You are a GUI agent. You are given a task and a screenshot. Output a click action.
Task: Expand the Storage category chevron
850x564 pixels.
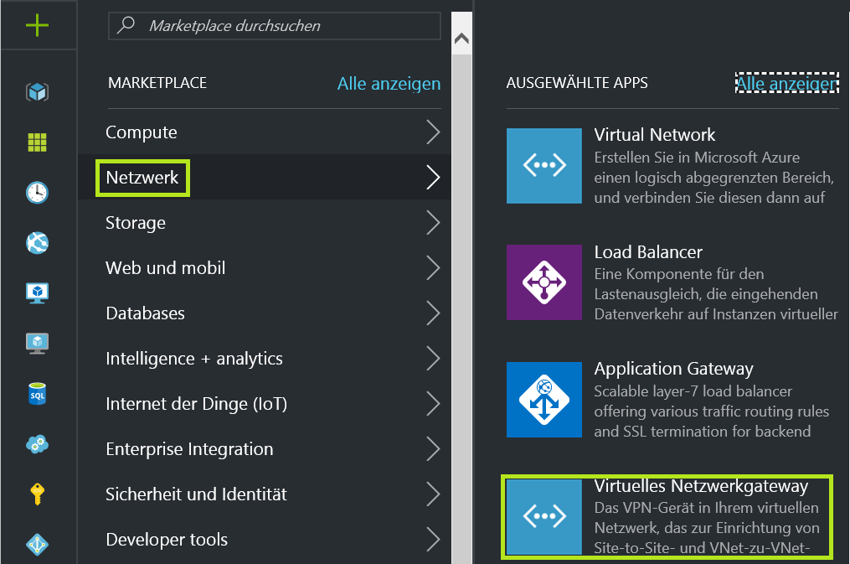pos(432,223)
